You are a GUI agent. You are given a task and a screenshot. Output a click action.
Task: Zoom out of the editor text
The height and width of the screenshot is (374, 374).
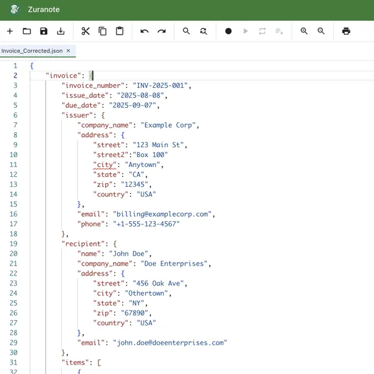tap(321, 31)
